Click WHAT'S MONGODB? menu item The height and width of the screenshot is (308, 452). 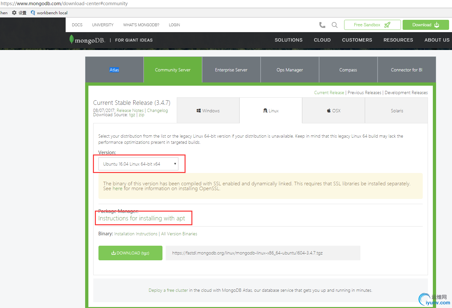(x=141, y=25)
